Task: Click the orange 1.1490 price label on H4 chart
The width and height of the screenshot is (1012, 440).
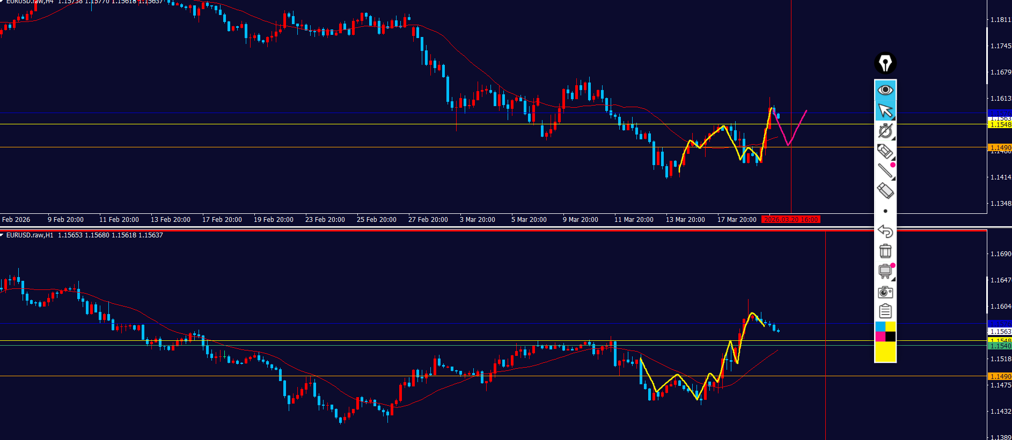Action: pyautogui.click(x=1000, y=147)
